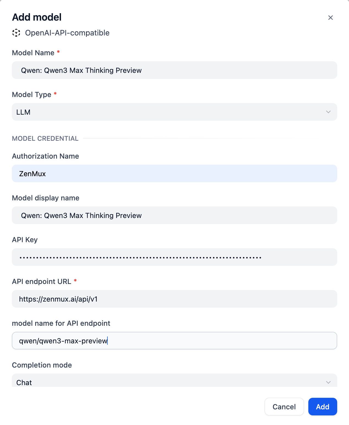Viewport: 349px width, 425px height.
Task: Focus the Authorization Name field containing ZenMux
Action: click(174, 174)
